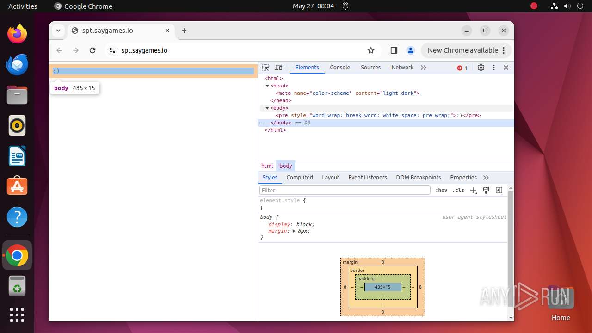Adjust system volume icon
The image size is (592, 333).
click(x=567, y=6)
